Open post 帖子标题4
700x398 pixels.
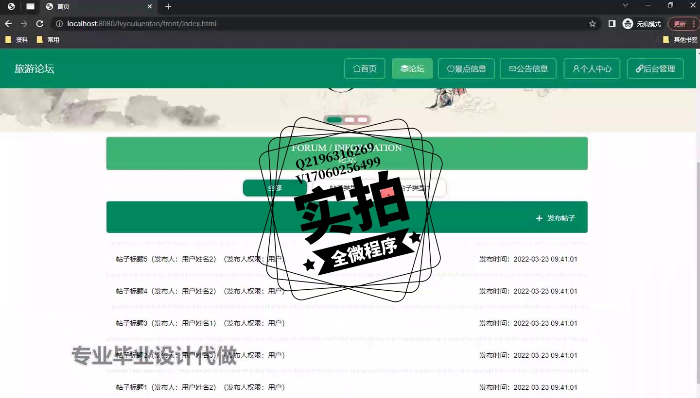pyautogui.click(x=200, y=291)
